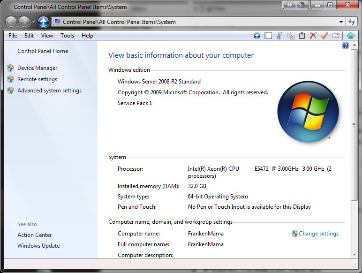362x273 pixels.
Task: Open Control Panel Home
Action: 43,51
